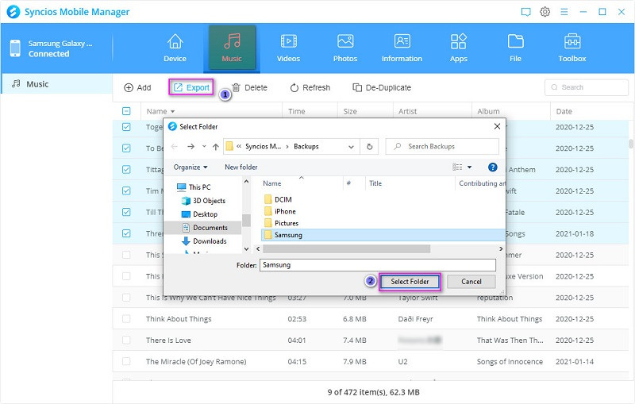Open the feedback message icon in title bar
The width and height of the screenshot is (635, 404).
click(x=525, y=12)
